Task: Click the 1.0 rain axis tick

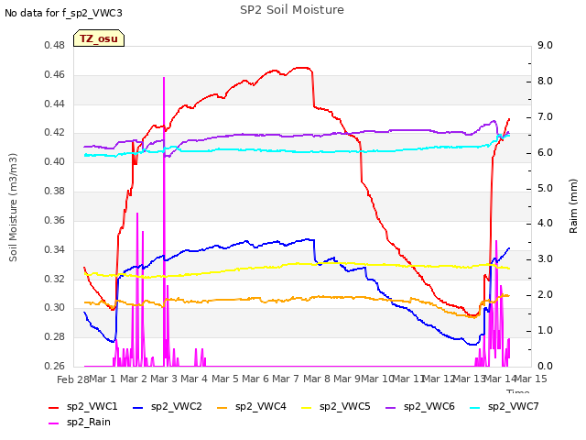Action: (545, 330)
